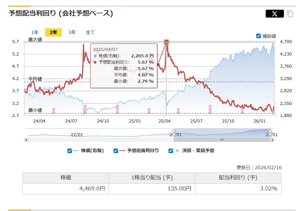Select the 1年 range tab

coord(35,32)
